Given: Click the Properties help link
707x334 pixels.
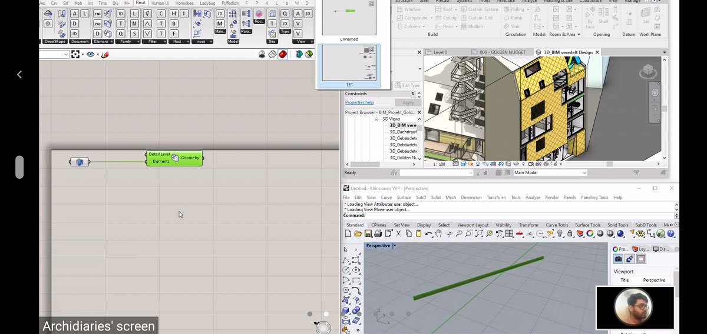Looking at the screenshot, I should click(x=359, y=102).
